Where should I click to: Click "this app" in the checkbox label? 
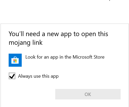[50, 76]
